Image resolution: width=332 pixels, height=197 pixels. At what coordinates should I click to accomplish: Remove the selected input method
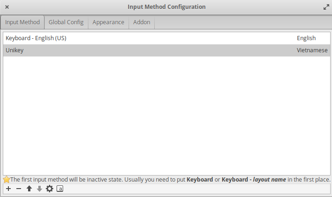(19, 189)
